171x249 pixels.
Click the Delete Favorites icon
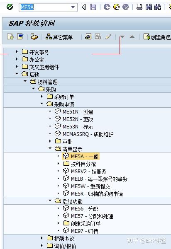point(98,36)
